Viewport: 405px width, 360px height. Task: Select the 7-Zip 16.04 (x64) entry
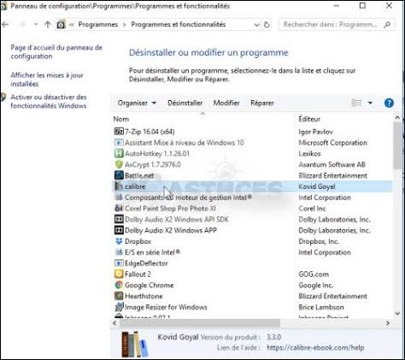pyautogui.click(x=150, y=132)
